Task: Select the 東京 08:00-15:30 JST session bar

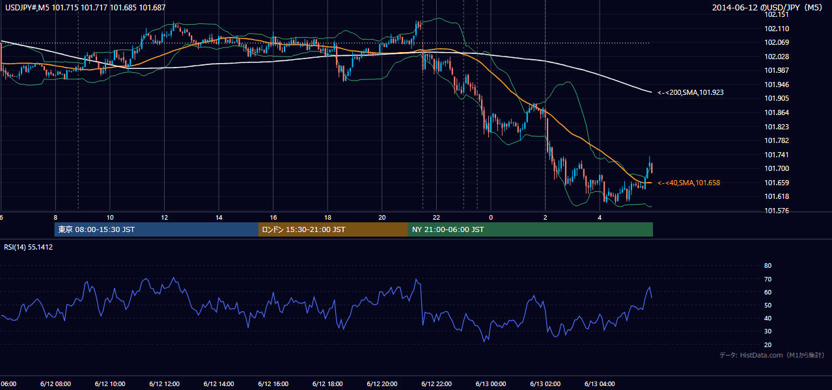Action: point(156,229)
